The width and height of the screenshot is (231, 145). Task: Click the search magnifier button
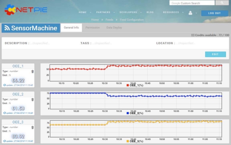coord(222,3)
